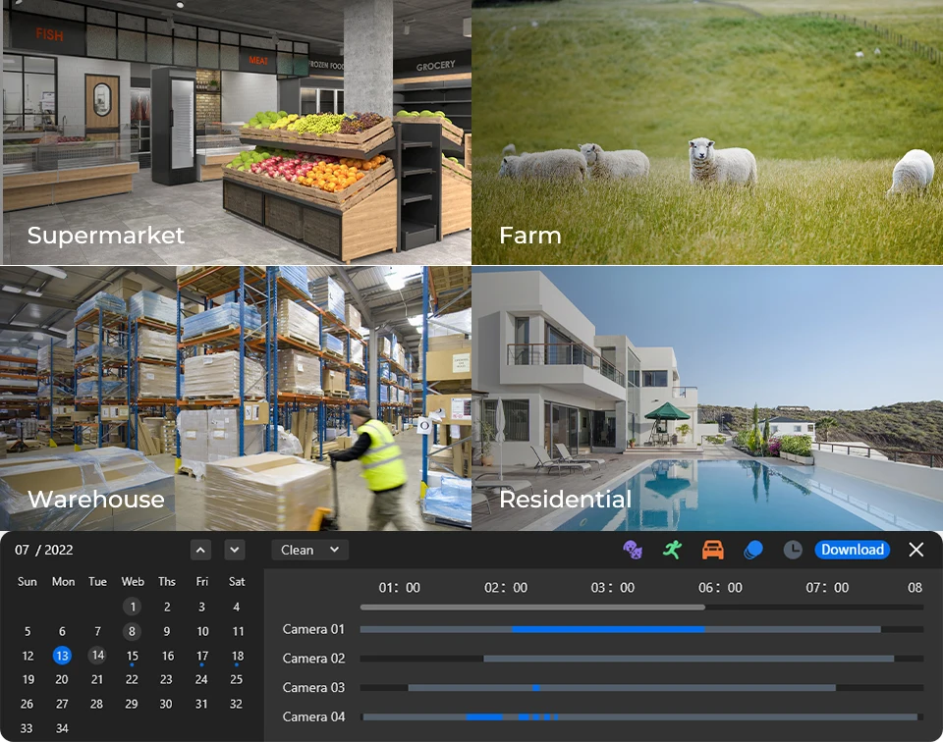The width and height of the screenshot is (943, 742).
Task: Open the Farm camera view
Action: (707, 132)
